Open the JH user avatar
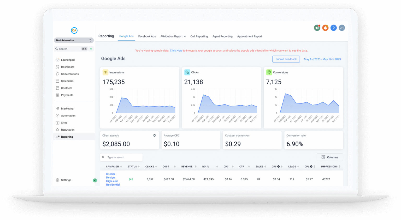The height and width of the screenshot is (220, 401). [x=342, y=28]
